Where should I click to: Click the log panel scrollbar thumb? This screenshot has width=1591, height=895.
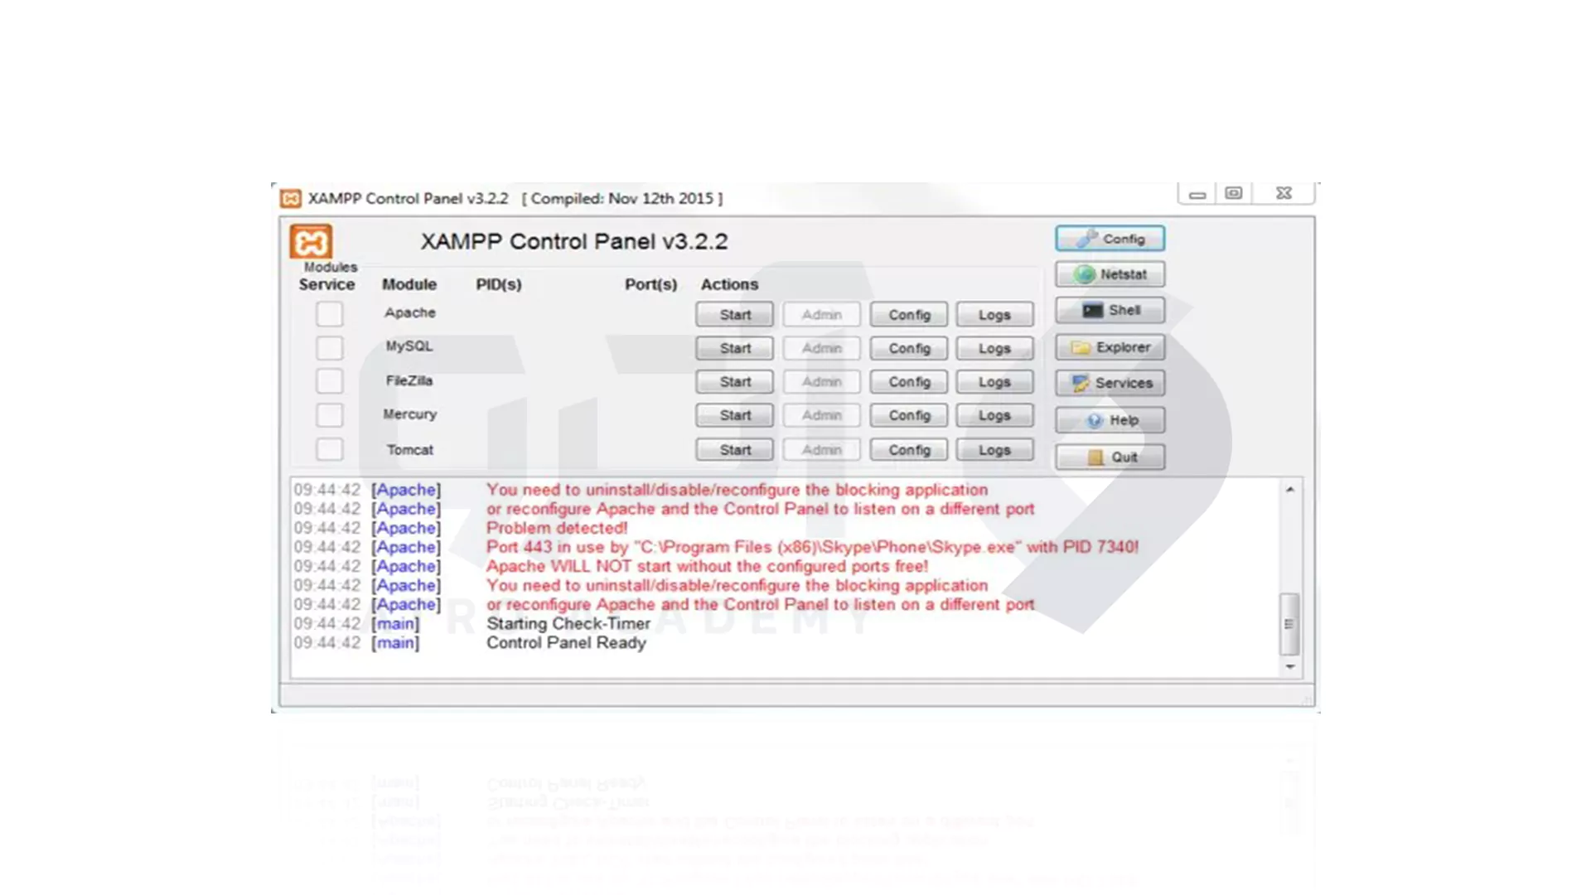click(1289, 623)
